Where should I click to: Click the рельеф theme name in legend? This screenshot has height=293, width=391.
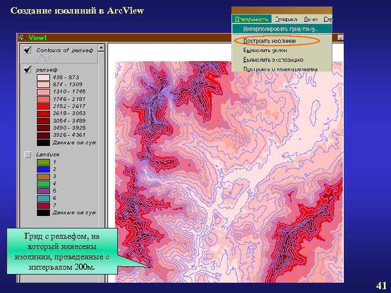point(47,70)
